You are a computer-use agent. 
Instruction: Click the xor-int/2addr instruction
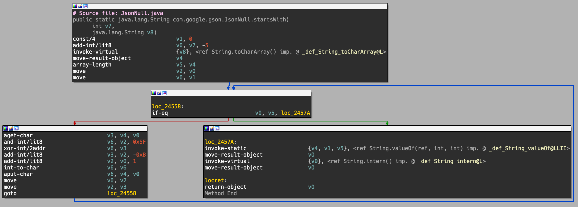coord(25,148)
